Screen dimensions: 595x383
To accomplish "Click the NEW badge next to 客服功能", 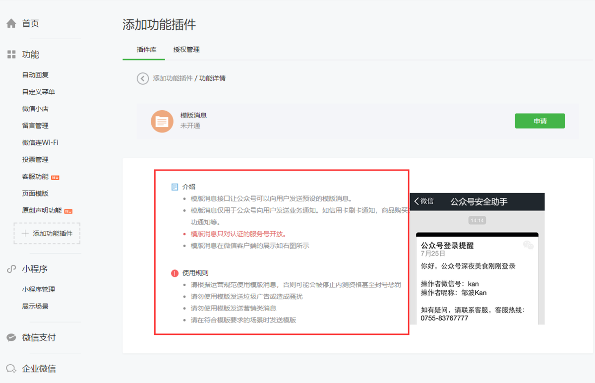I will 55,177.
